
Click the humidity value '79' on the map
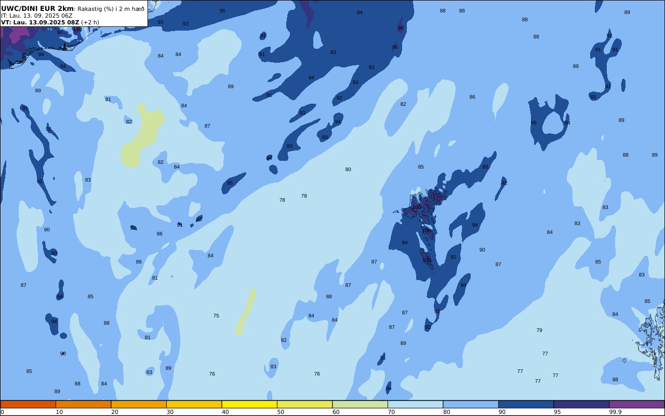539,330
